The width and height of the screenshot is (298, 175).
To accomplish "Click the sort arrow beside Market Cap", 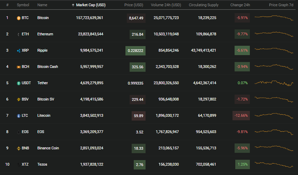I will click(73, 5).
